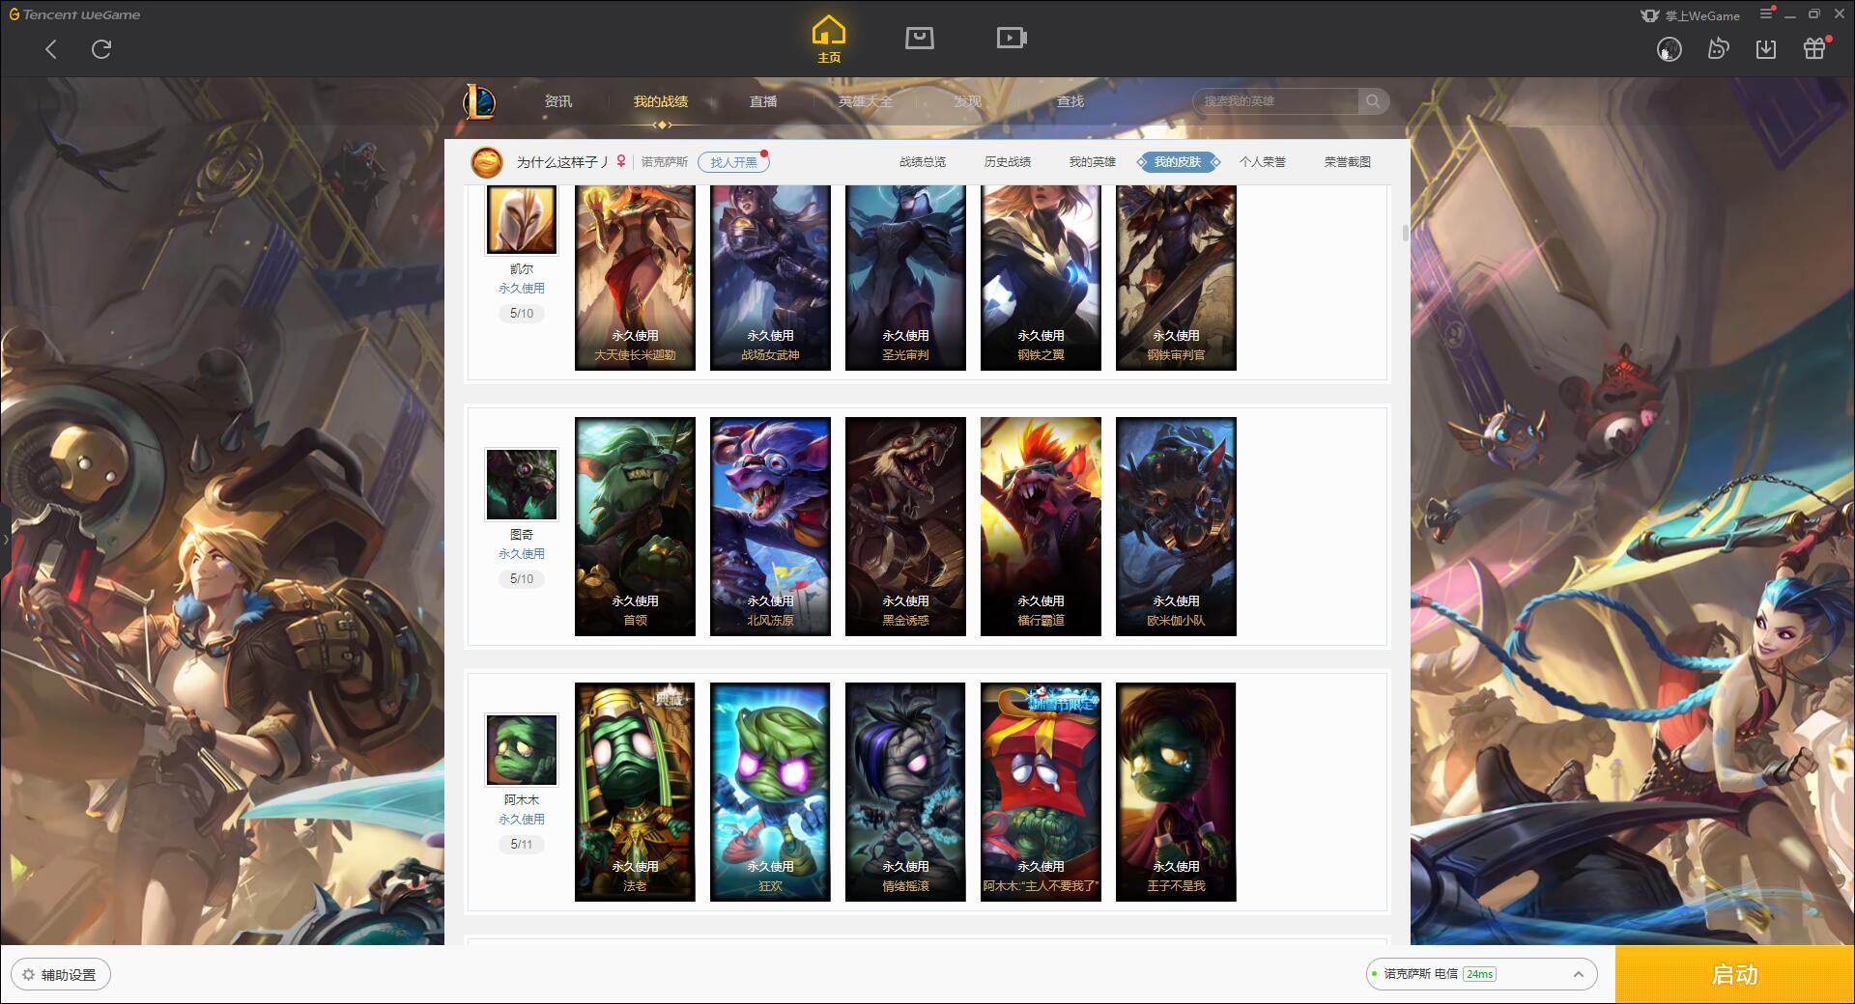Viewport: 1855px width, 1004px height.
Task: Expand the server selection dropdown
Action: click(1578, 974)
